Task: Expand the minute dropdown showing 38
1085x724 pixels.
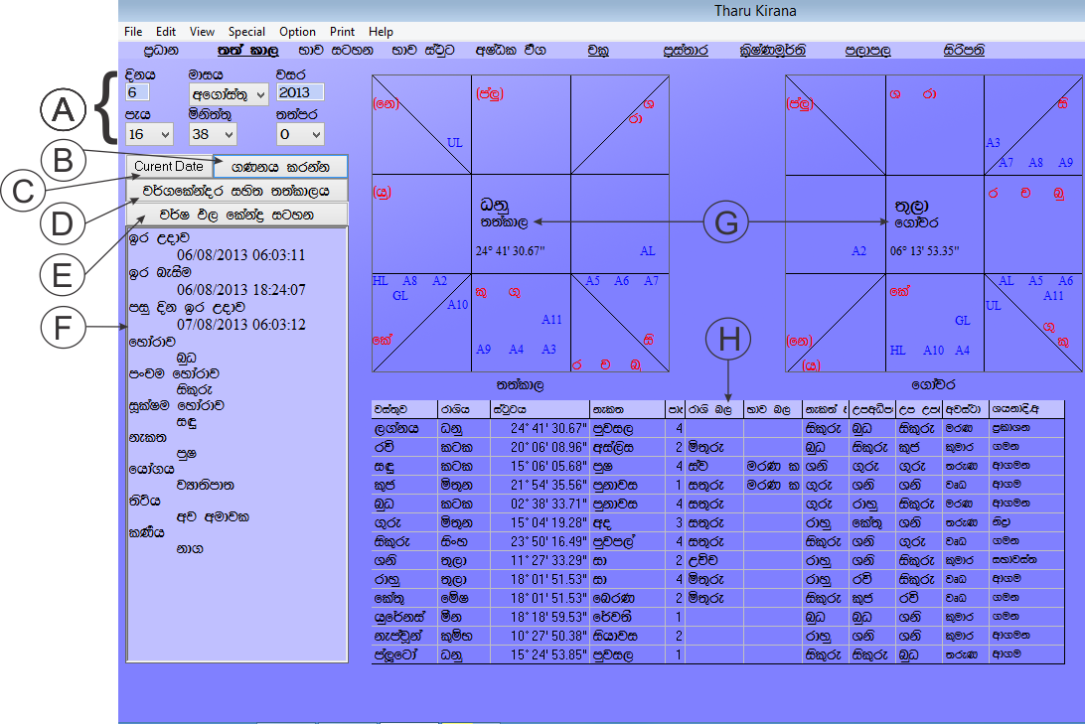Action: click(213, 134)
